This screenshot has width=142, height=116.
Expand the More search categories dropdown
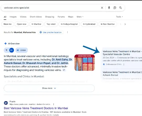pos(80,17)
